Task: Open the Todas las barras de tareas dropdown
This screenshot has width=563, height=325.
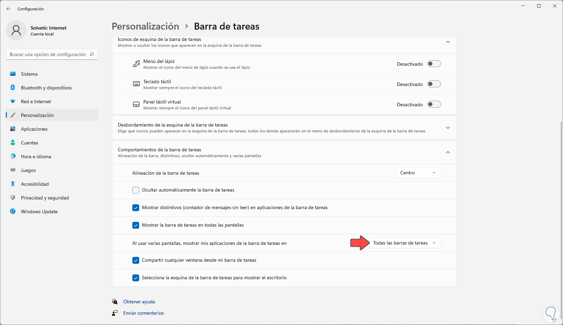Action: click(405, 243)
